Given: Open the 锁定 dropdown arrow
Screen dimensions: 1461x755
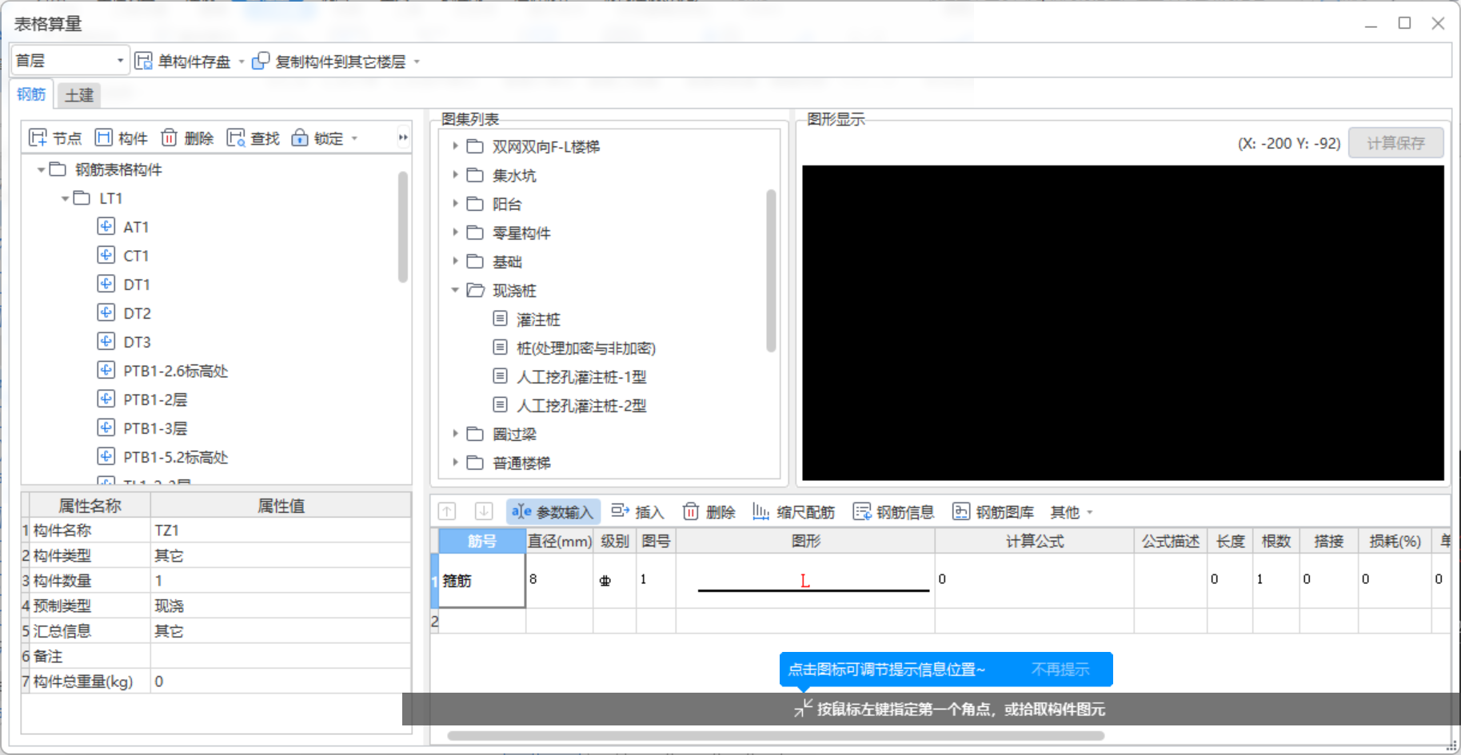Looking at the screenshot, I should click(354, 138).
